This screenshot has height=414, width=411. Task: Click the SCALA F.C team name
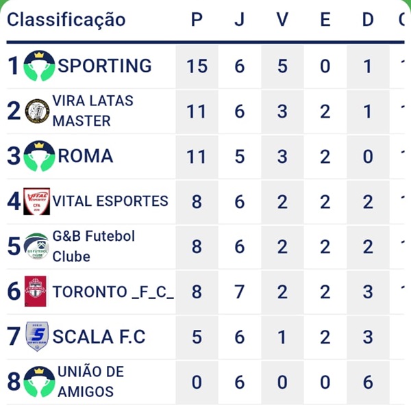(x=99, y=337)
